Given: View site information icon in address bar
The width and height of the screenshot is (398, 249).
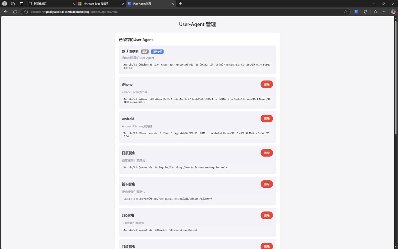Looking at the screenshot, I should pyautogui.click(x=26, y=12).
